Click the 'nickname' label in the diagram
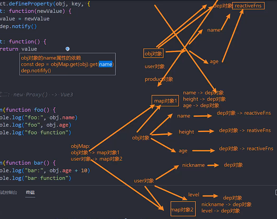Viewport: 277px width, 219px height. pos(193,165)
